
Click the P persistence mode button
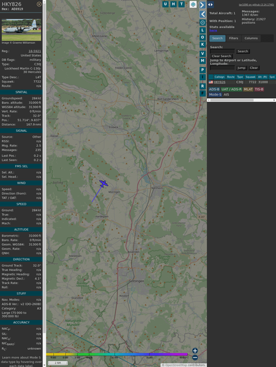(202, 70)
